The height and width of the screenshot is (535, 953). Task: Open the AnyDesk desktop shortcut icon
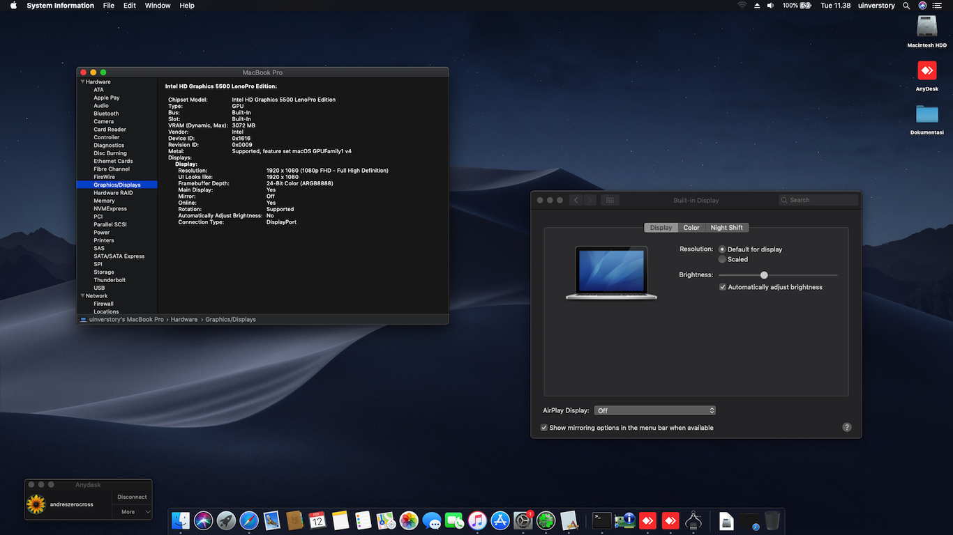click(927, 70)
